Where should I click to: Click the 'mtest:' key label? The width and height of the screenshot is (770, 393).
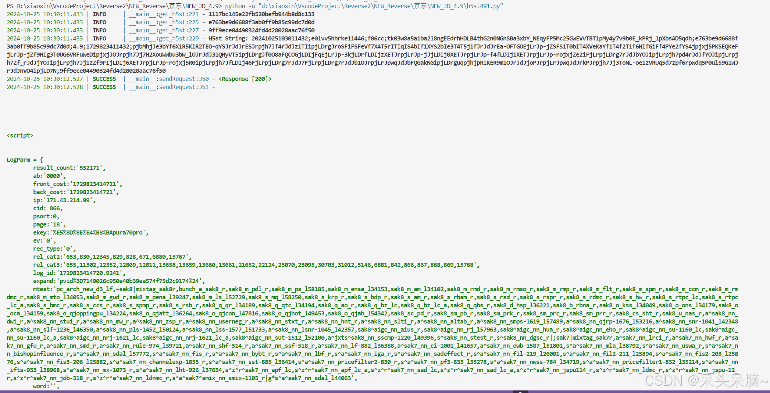43,289
